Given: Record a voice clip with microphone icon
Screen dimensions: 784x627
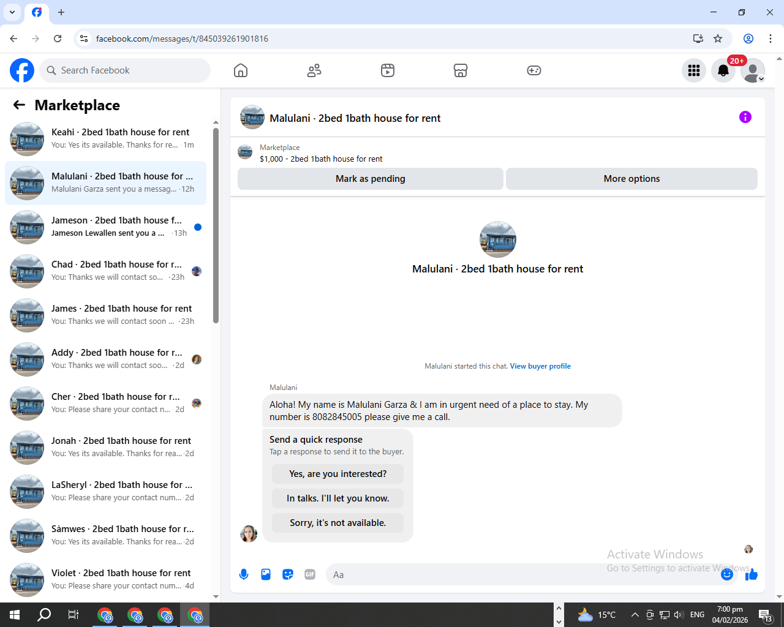Looking at the screenshot, I should (244, 574).
